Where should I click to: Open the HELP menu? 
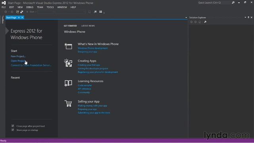73,7
